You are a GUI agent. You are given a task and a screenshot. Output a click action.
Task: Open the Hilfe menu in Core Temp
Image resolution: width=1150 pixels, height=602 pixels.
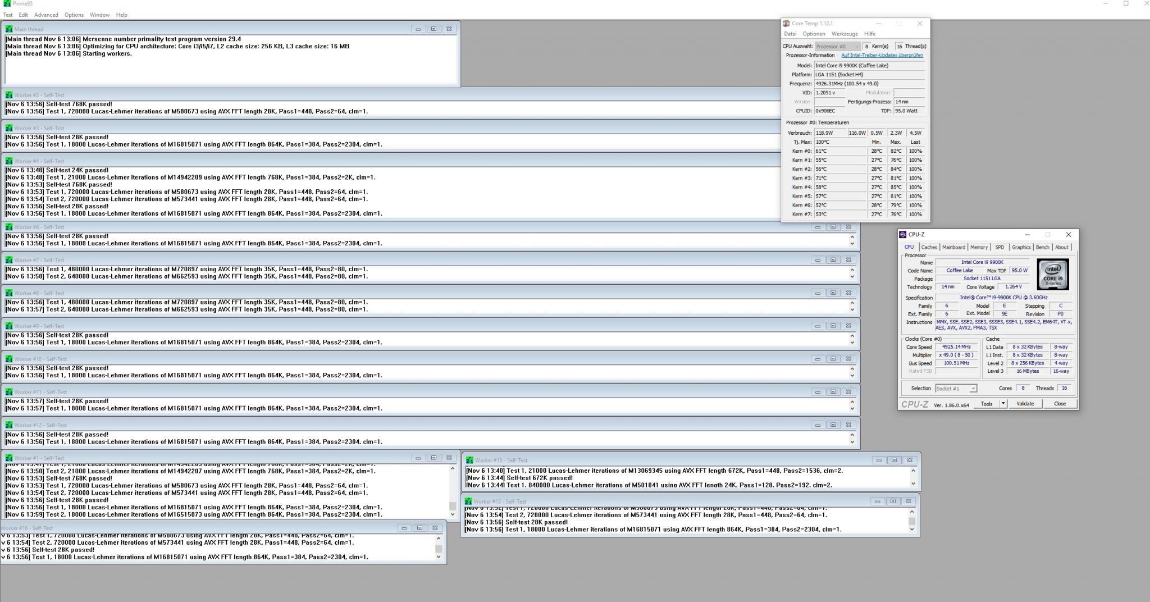coord(870,34)
